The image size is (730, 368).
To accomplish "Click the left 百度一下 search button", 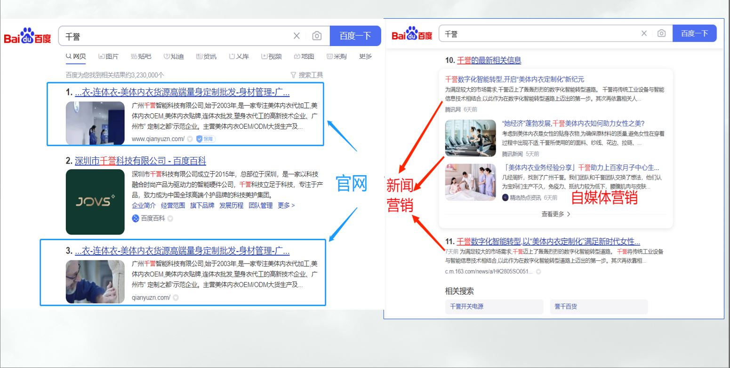I will [355, 36].
